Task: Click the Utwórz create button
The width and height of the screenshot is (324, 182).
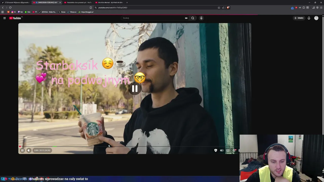Action: click(x=299, y=18)
